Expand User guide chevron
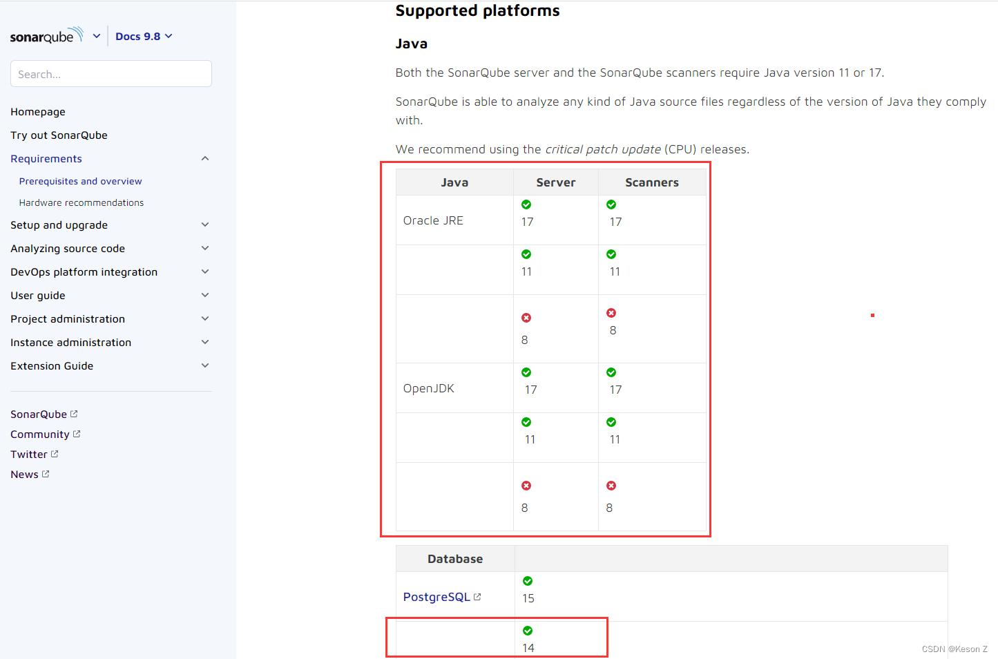 [205, 295]
